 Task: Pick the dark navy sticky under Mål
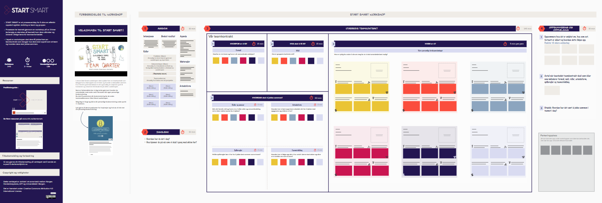(311, 61)
